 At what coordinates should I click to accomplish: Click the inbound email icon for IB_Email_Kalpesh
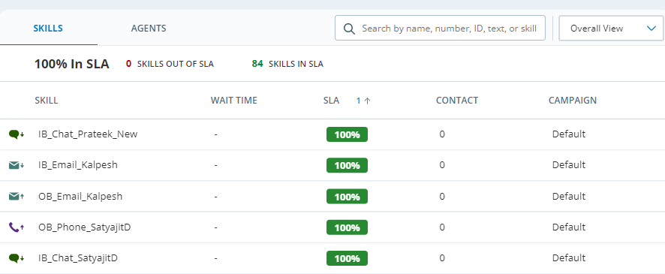[16, 165]
